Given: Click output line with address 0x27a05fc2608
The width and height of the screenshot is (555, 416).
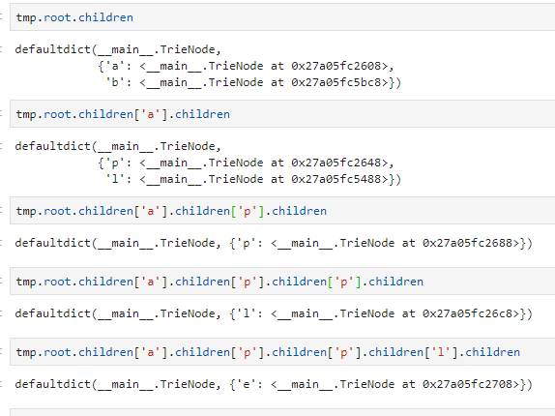Looking at the screenshot, I should [246, 66].
